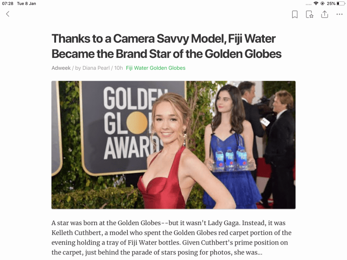Open the share sheet icon
Image resolution: width=347 pixels, height=260 pixels.
[x=324, y=14]
